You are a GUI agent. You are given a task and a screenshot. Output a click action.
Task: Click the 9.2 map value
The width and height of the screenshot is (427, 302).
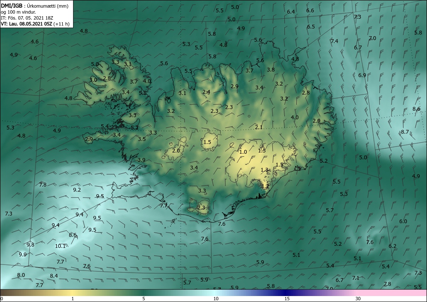pos(77,190)
